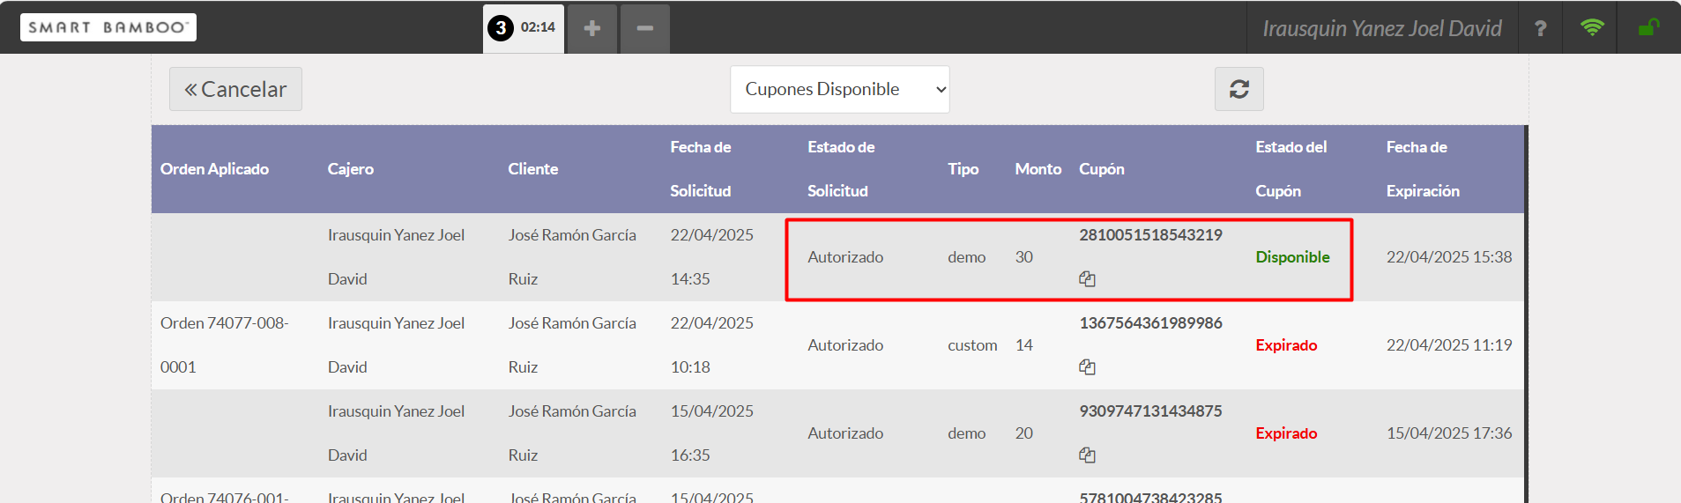
Task: Click amount 30 in first row
Action: pos(1023,257)
